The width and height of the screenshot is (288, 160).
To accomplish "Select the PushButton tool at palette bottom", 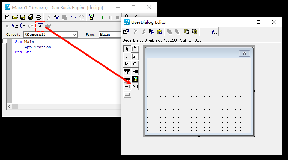I will tap(127, 94).
